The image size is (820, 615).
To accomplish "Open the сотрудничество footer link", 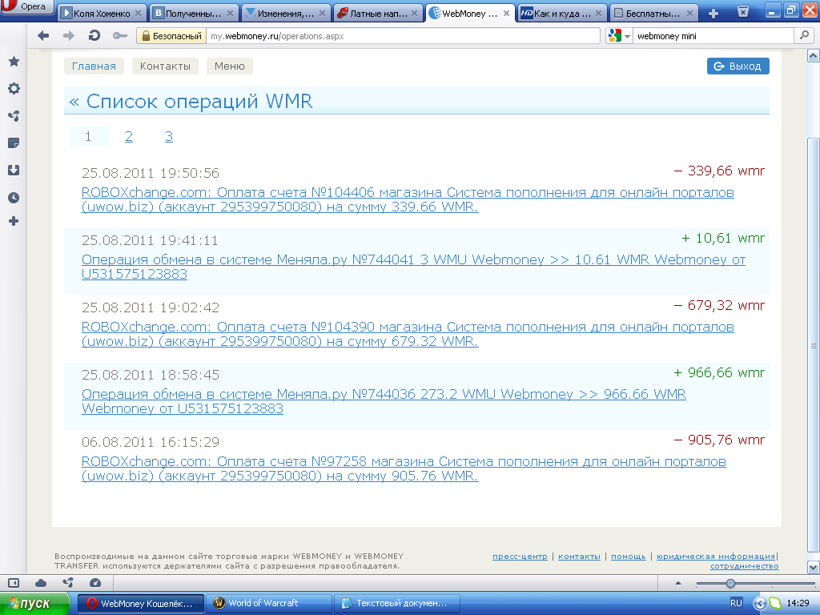I will 744,566.
